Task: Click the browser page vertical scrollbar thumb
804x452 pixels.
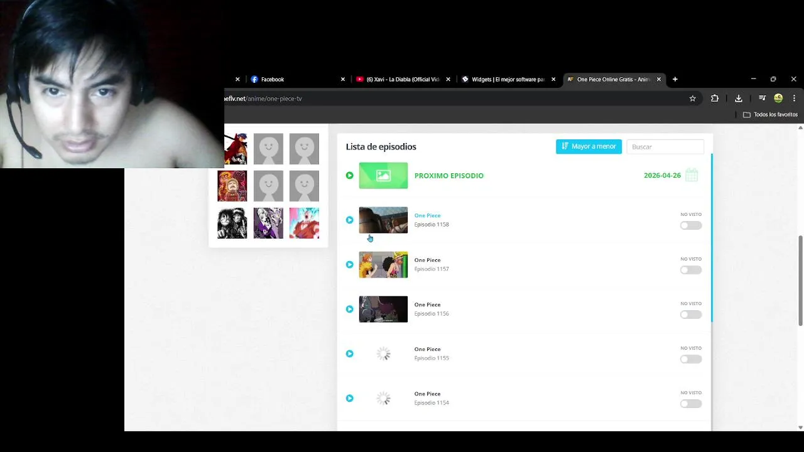Action: (x=800, y=281)
